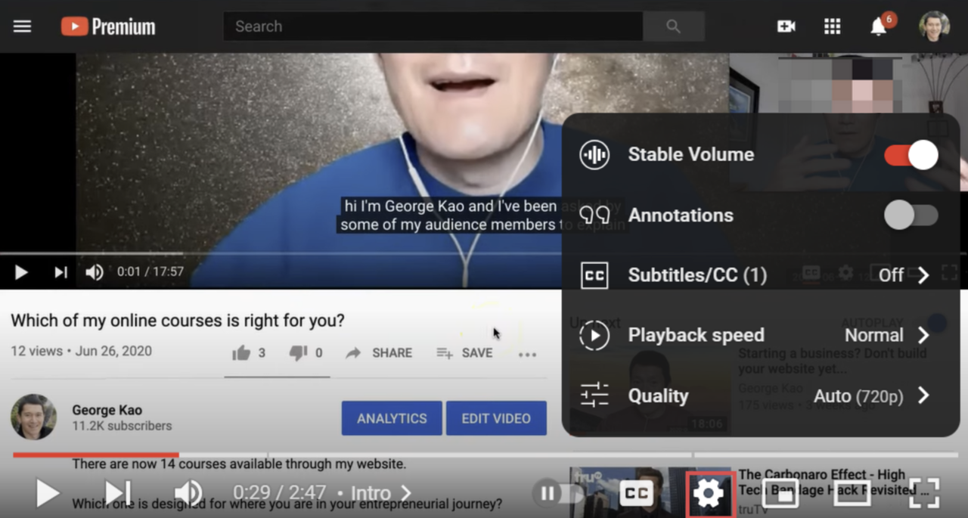Open the Quality menu row

coord(761,395)
